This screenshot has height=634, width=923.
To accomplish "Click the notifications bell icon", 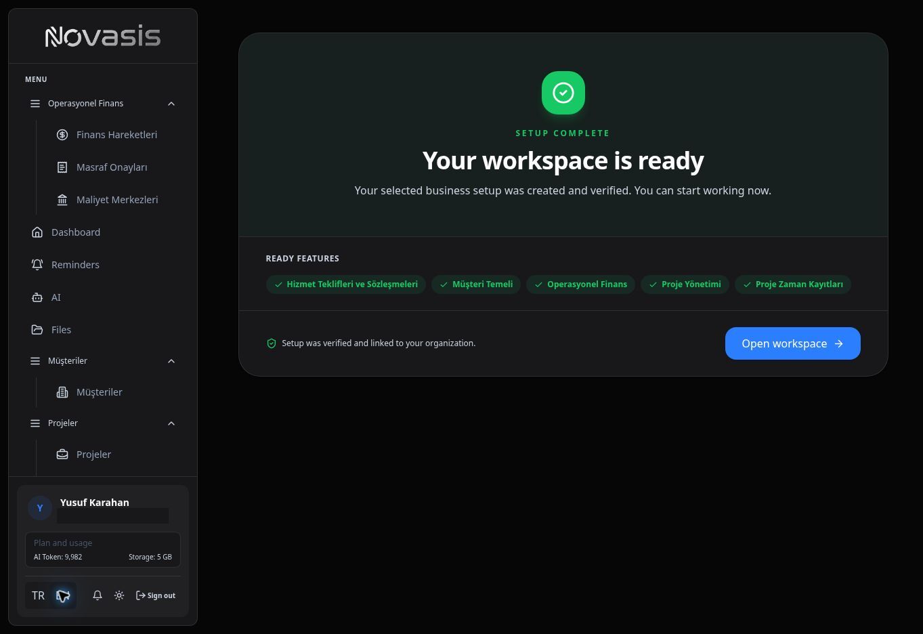I will (x=98, y=595).
